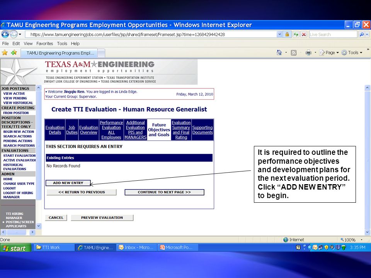Click LOGOUT OF HIRING MANAGER link
Screen dimensions: 371x278
(x=18, y=195)
